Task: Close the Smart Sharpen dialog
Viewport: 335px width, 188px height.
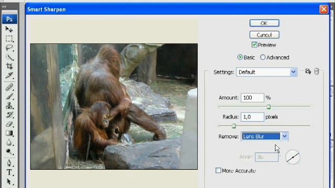Action: [x=323, y=9]
